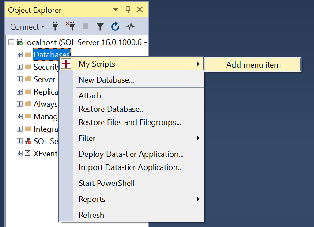Select the SQL Server Agent tree item
This screenshot has width=314, height=227.
46,141
